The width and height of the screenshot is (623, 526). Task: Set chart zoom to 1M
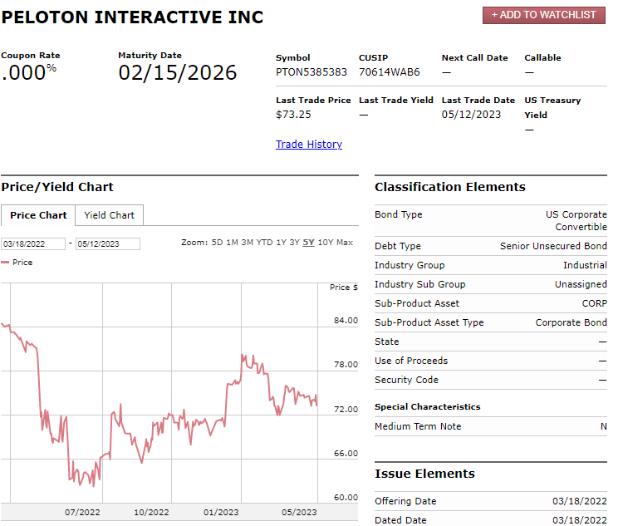point(232,243)
